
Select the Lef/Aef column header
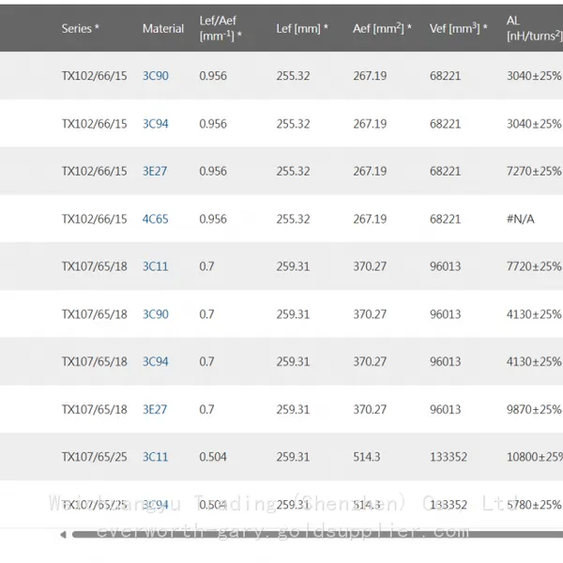(x=221, y=28)
